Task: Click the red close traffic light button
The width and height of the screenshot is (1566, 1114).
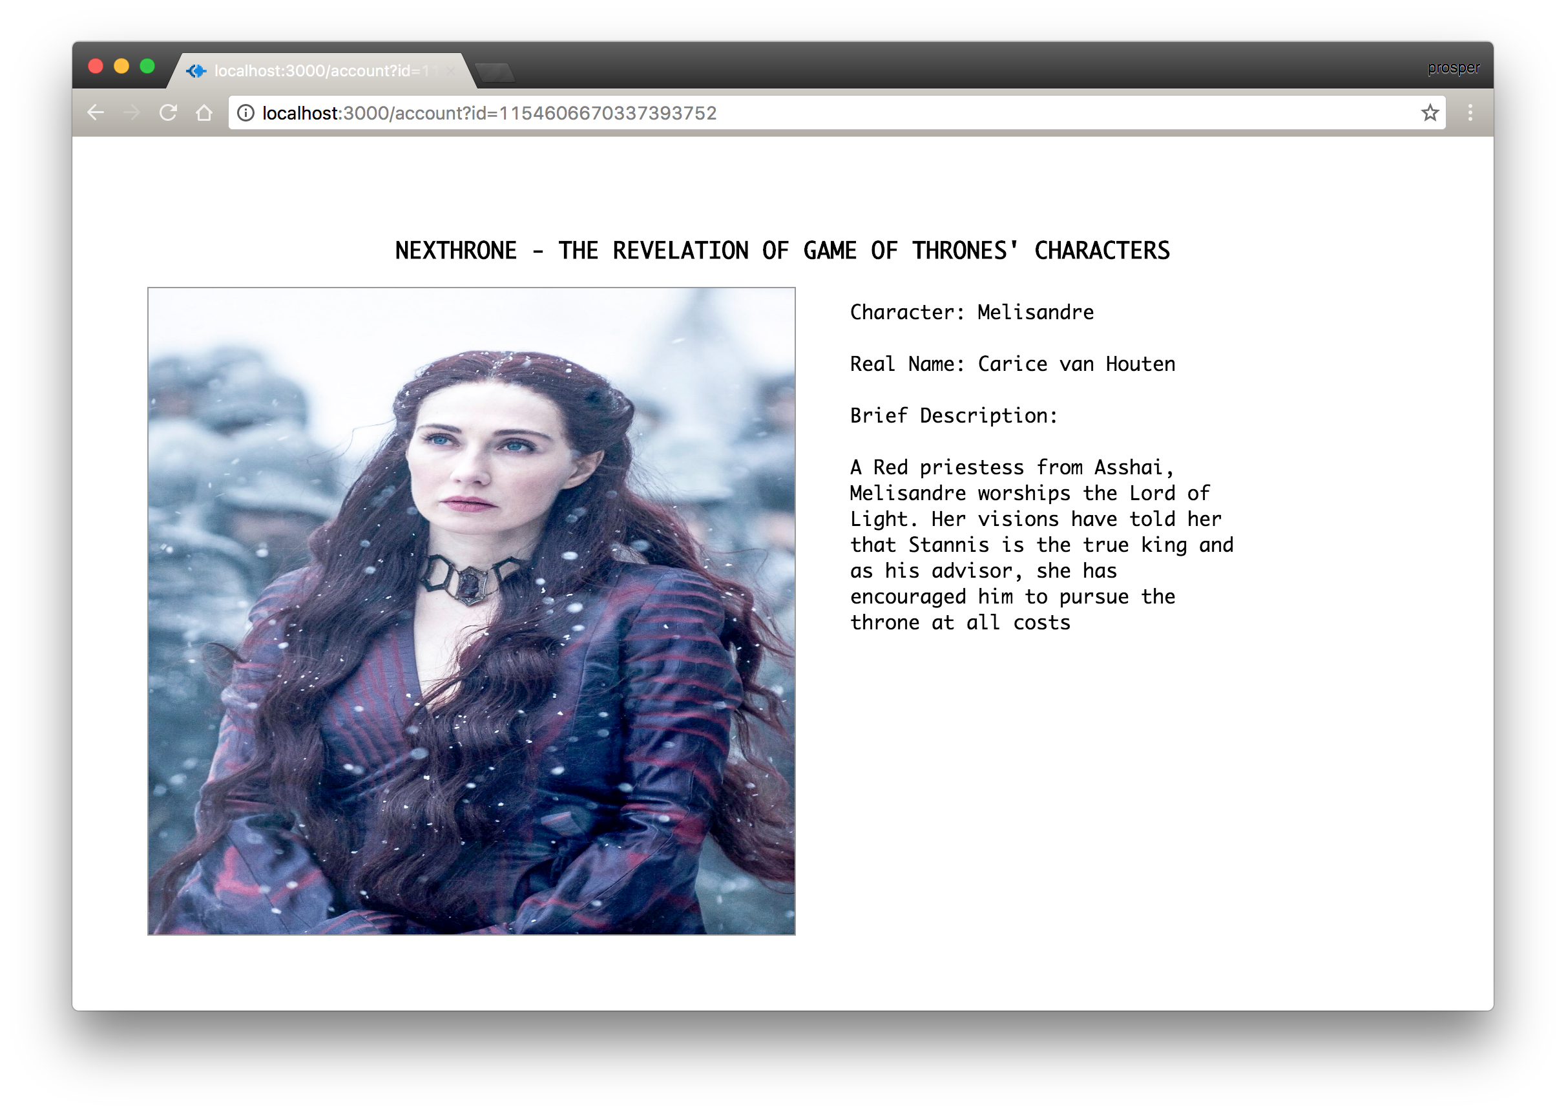Action: 96,65
